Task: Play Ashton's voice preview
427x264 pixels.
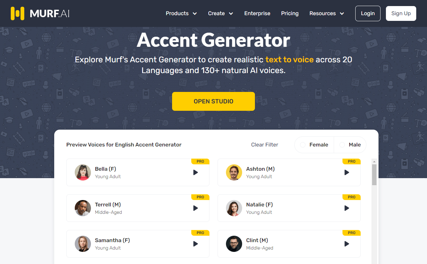Action: (x=347, y=172)
